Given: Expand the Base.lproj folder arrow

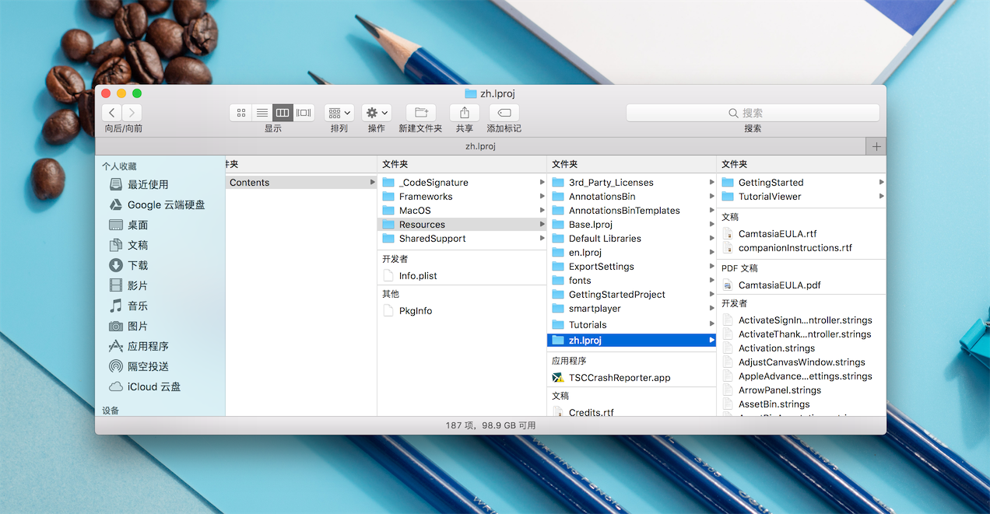Looking at the screenshot, I should point(711,225).
